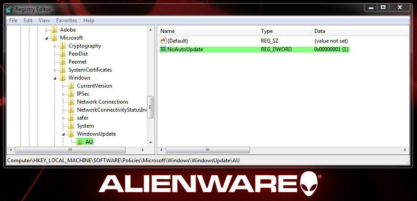This screenshot has width=417, height=201.
Task: Close the Registry Editor window
Action: click(x=400, y=8)
